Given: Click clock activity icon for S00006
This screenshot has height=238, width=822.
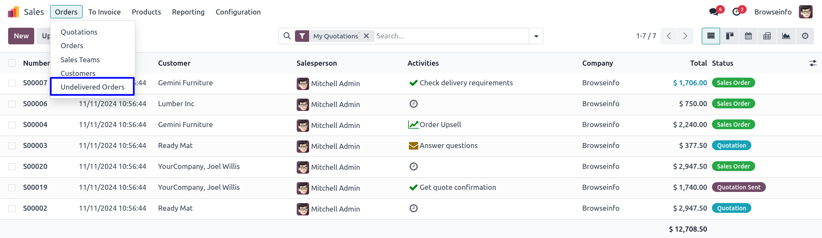Looking at the screenshot, I should [x=414, y=104].
